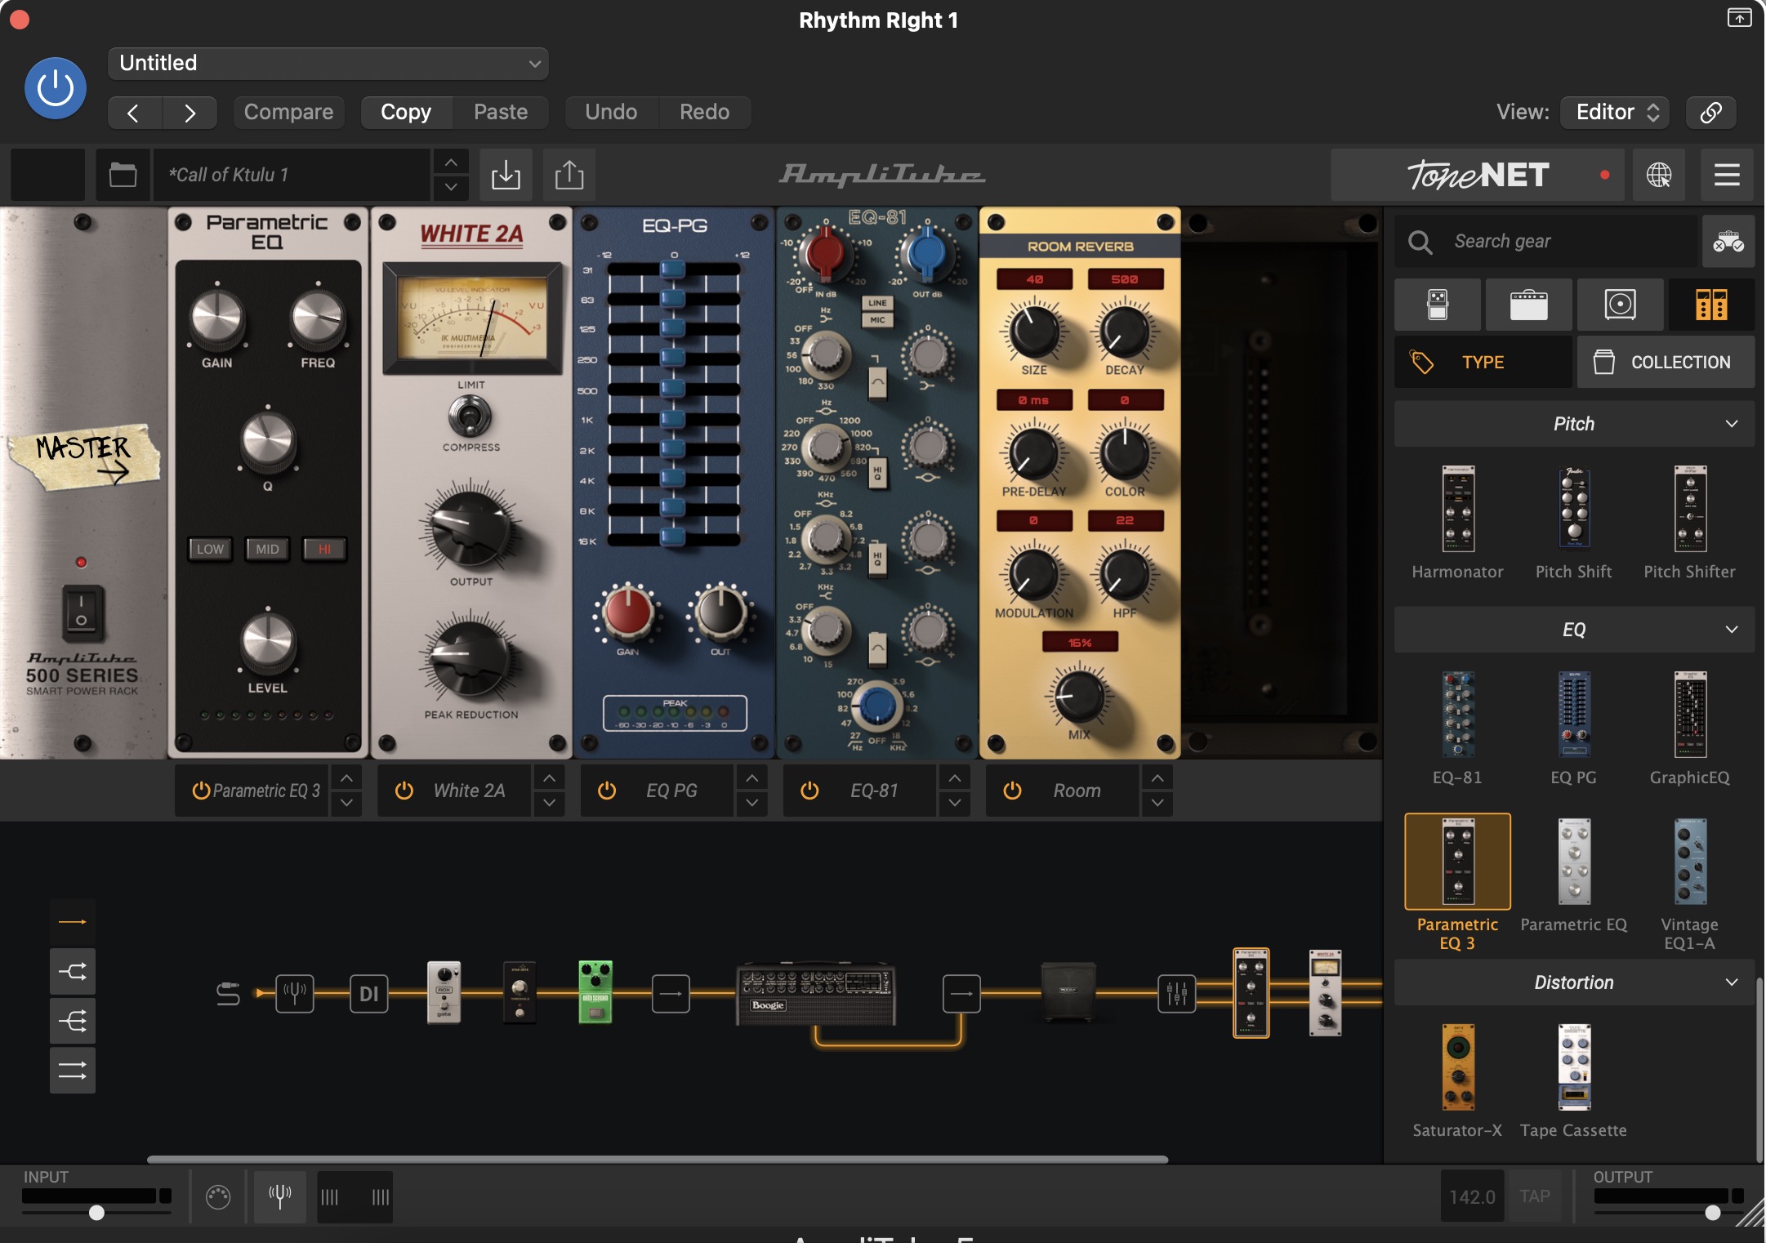Open the View Editor dropdown
The image size is (1766, 1243).
[x=1615, y=112]
